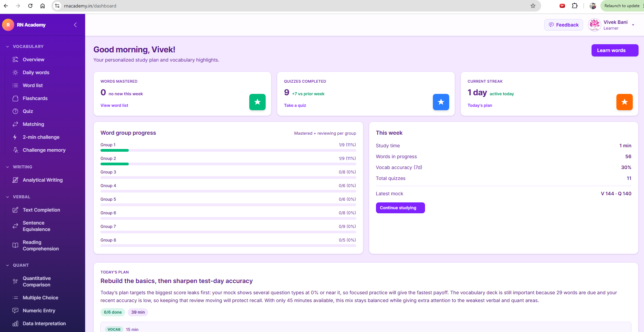Open the Data Interpretation menu item
The height and width of the screenshot is (332, 644).
[x=44, y=323]
